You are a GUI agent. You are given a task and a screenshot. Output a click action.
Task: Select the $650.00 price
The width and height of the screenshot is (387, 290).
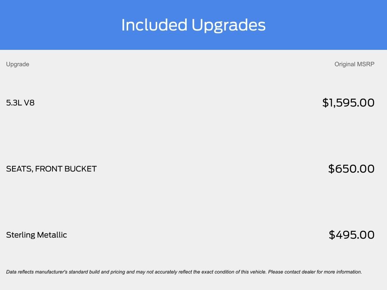click(x=351, y=169)
